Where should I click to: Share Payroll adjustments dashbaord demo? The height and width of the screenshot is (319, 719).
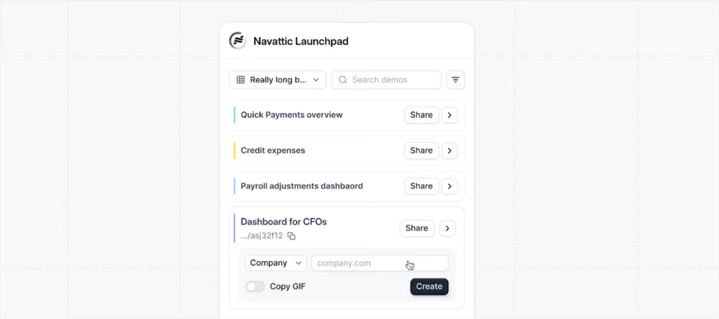click(421, 186)
